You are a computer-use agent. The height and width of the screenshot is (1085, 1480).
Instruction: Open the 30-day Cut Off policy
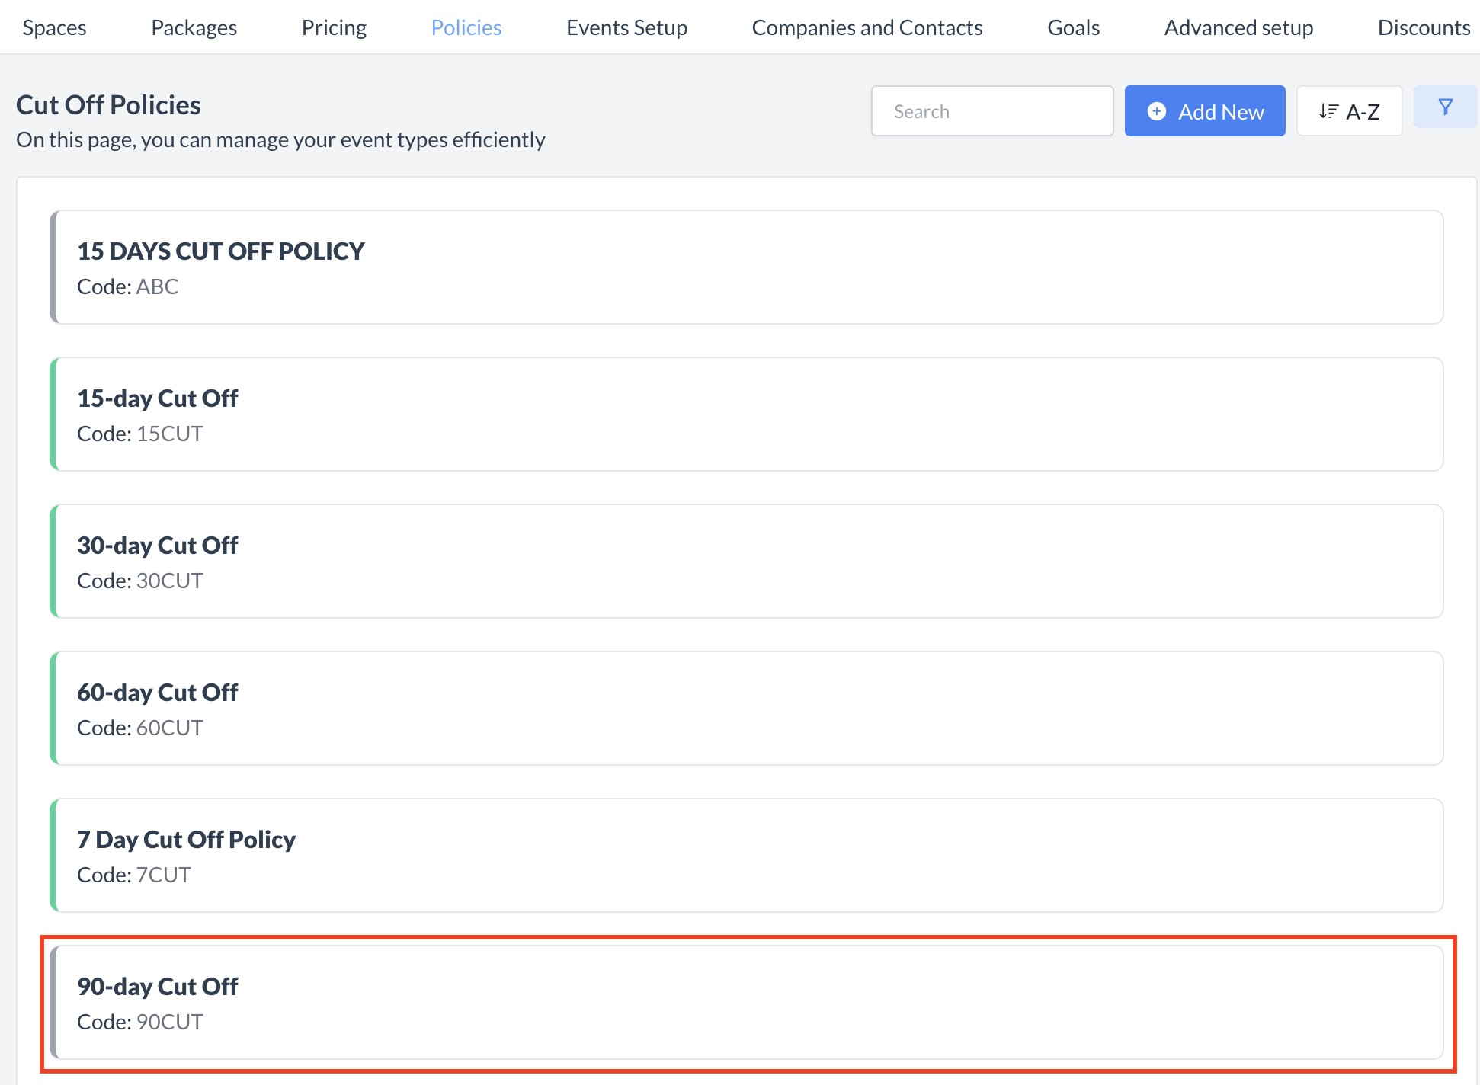point(745,561)
